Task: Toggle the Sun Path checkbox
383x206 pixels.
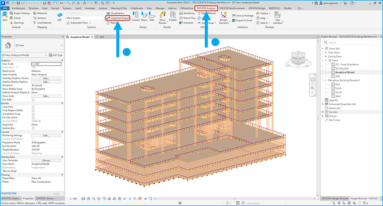Action: [x=33, y=100]
